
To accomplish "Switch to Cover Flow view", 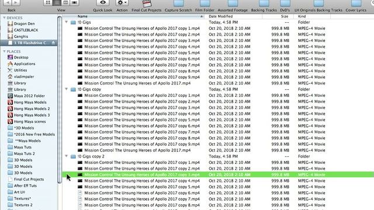I will tap(74, 2).
